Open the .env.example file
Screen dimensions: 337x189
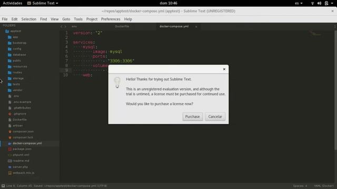coord(22,102)
